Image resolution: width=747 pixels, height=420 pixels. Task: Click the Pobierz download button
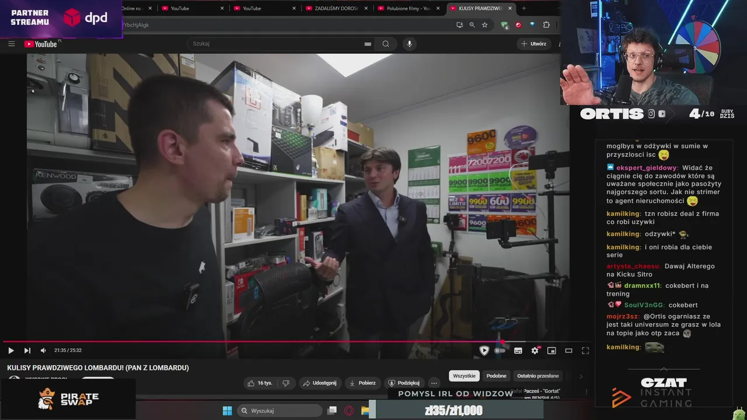pyautogui.click(x=362, y=383)
